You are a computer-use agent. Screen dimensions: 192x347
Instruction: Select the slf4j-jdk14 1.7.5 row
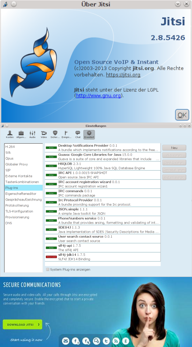tap(103, 257)
